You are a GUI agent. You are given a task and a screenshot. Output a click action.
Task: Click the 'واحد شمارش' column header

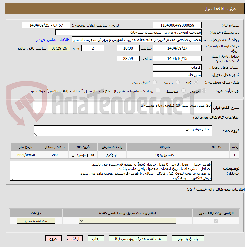(x=112, y=147)
